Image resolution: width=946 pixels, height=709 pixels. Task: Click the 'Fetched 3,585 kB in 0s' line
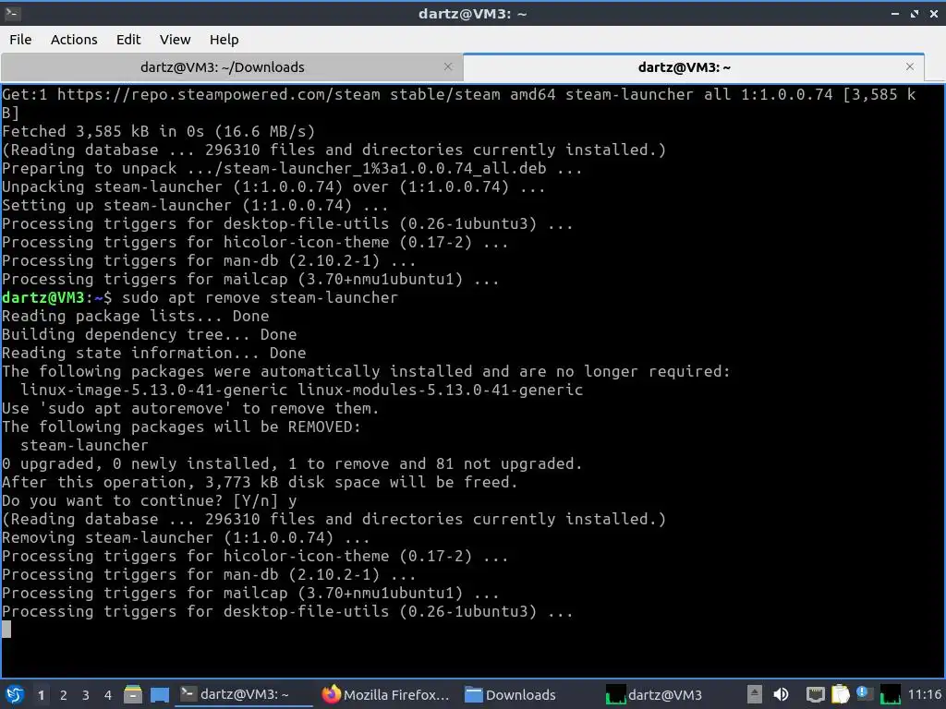(x=158, y=131)
